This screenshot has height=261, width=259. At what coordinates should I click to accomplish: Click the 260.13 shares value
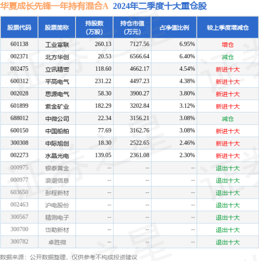click(x=103, y=44)
